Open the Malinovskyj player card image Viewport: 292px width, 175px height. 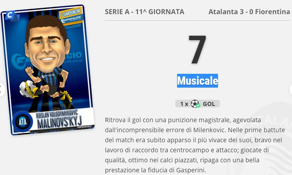click(47, 70)
